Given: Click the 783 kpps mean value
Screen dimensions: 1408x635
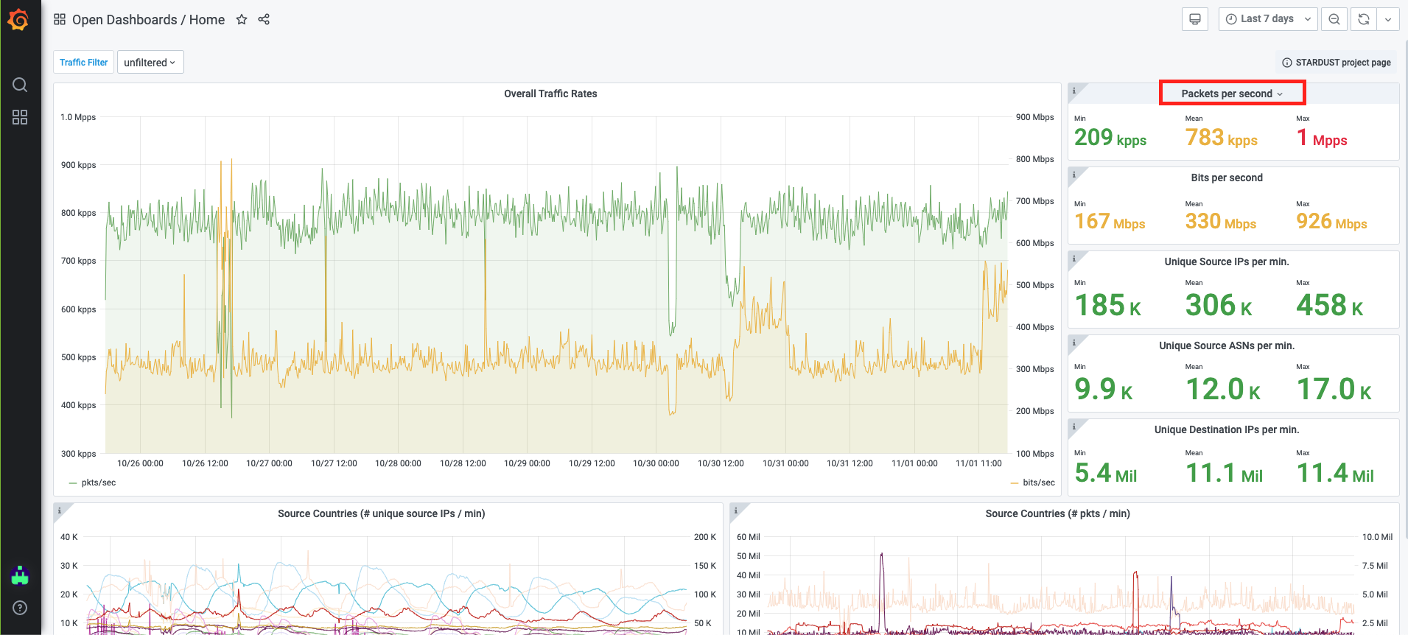Looking at the screenshot, I should pos(1221,137).
